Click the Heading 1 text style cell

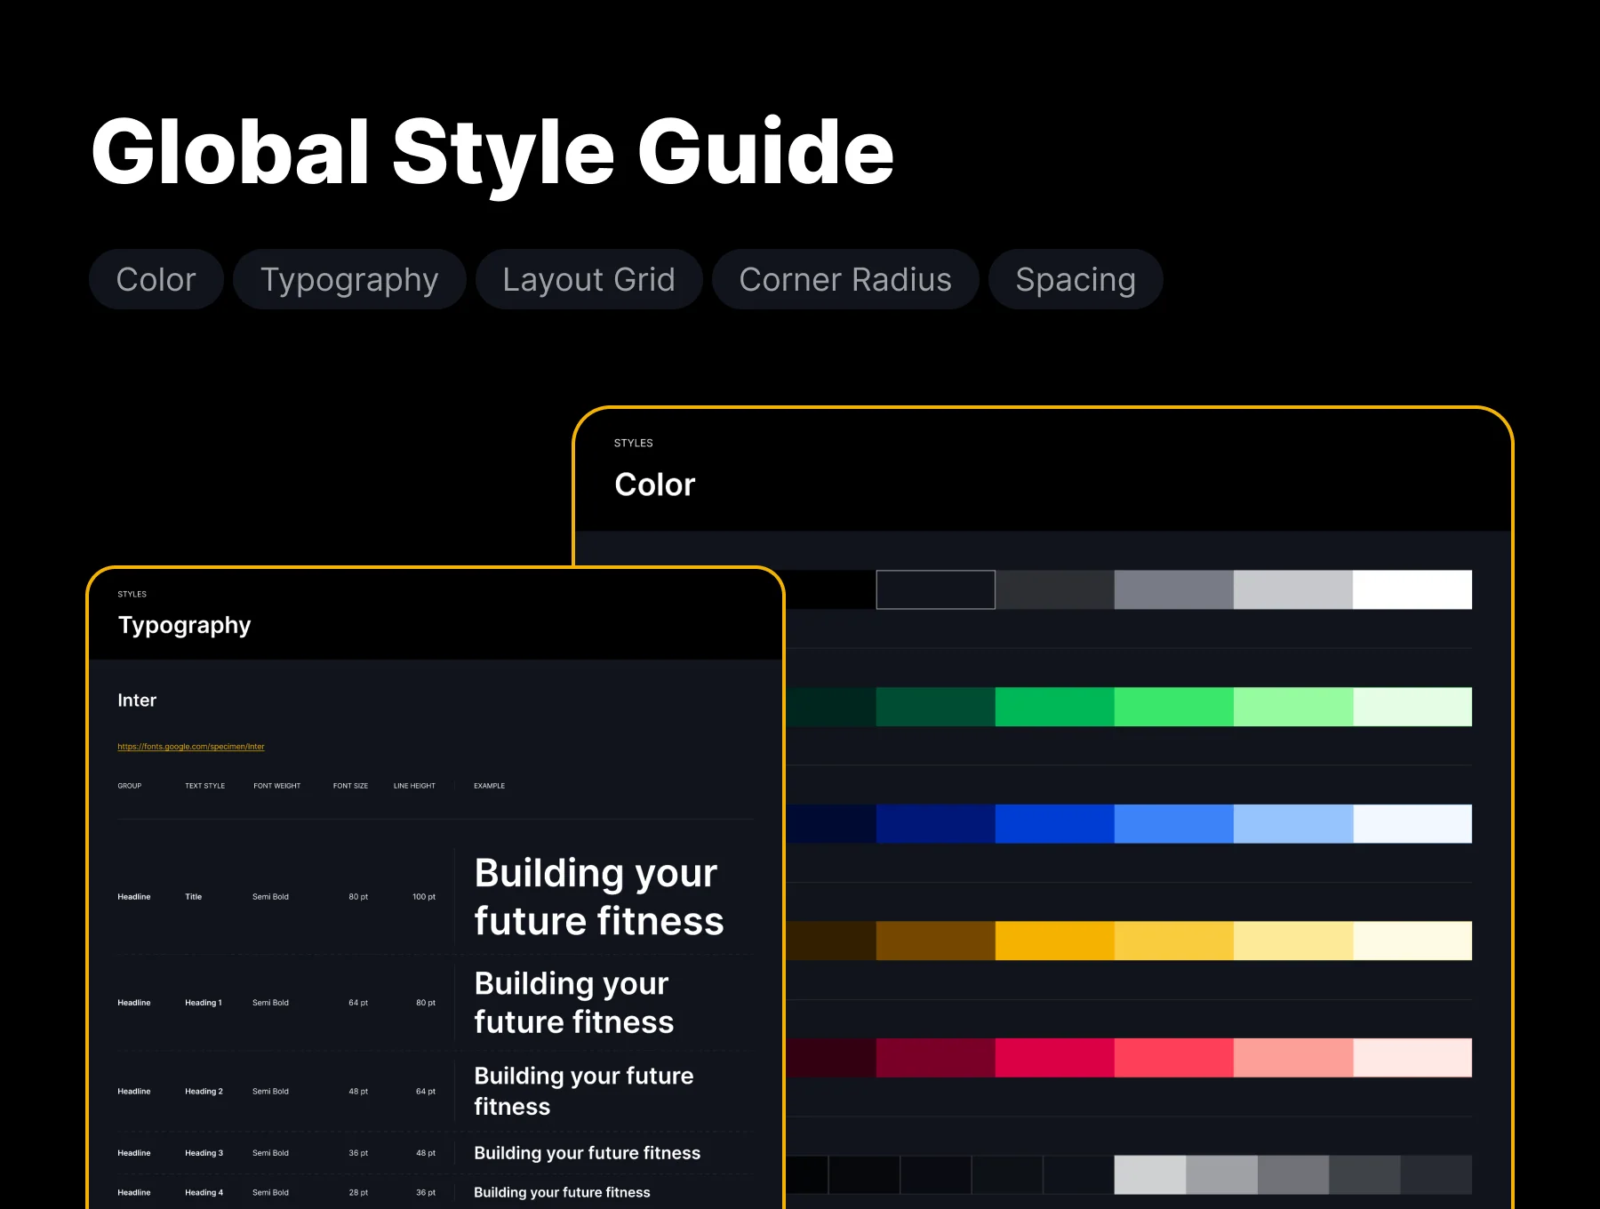pos(204,1003)
